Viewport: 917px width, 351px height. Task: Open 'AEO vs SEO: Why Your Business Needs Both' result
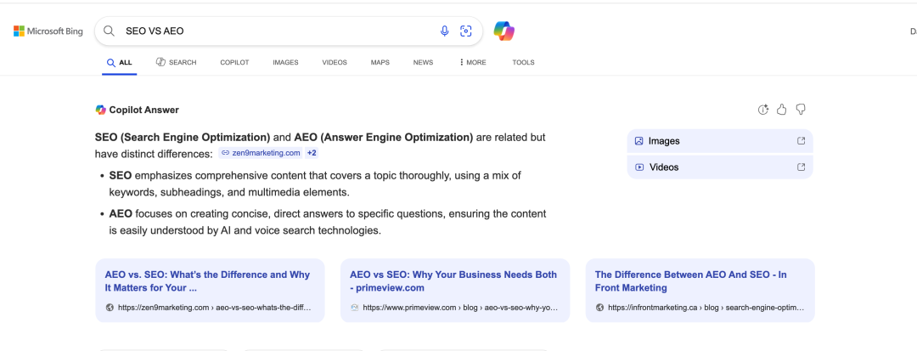click(453, 281)
